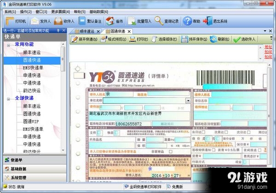Open the 帮助[5] menu

(x=80, y=12)
